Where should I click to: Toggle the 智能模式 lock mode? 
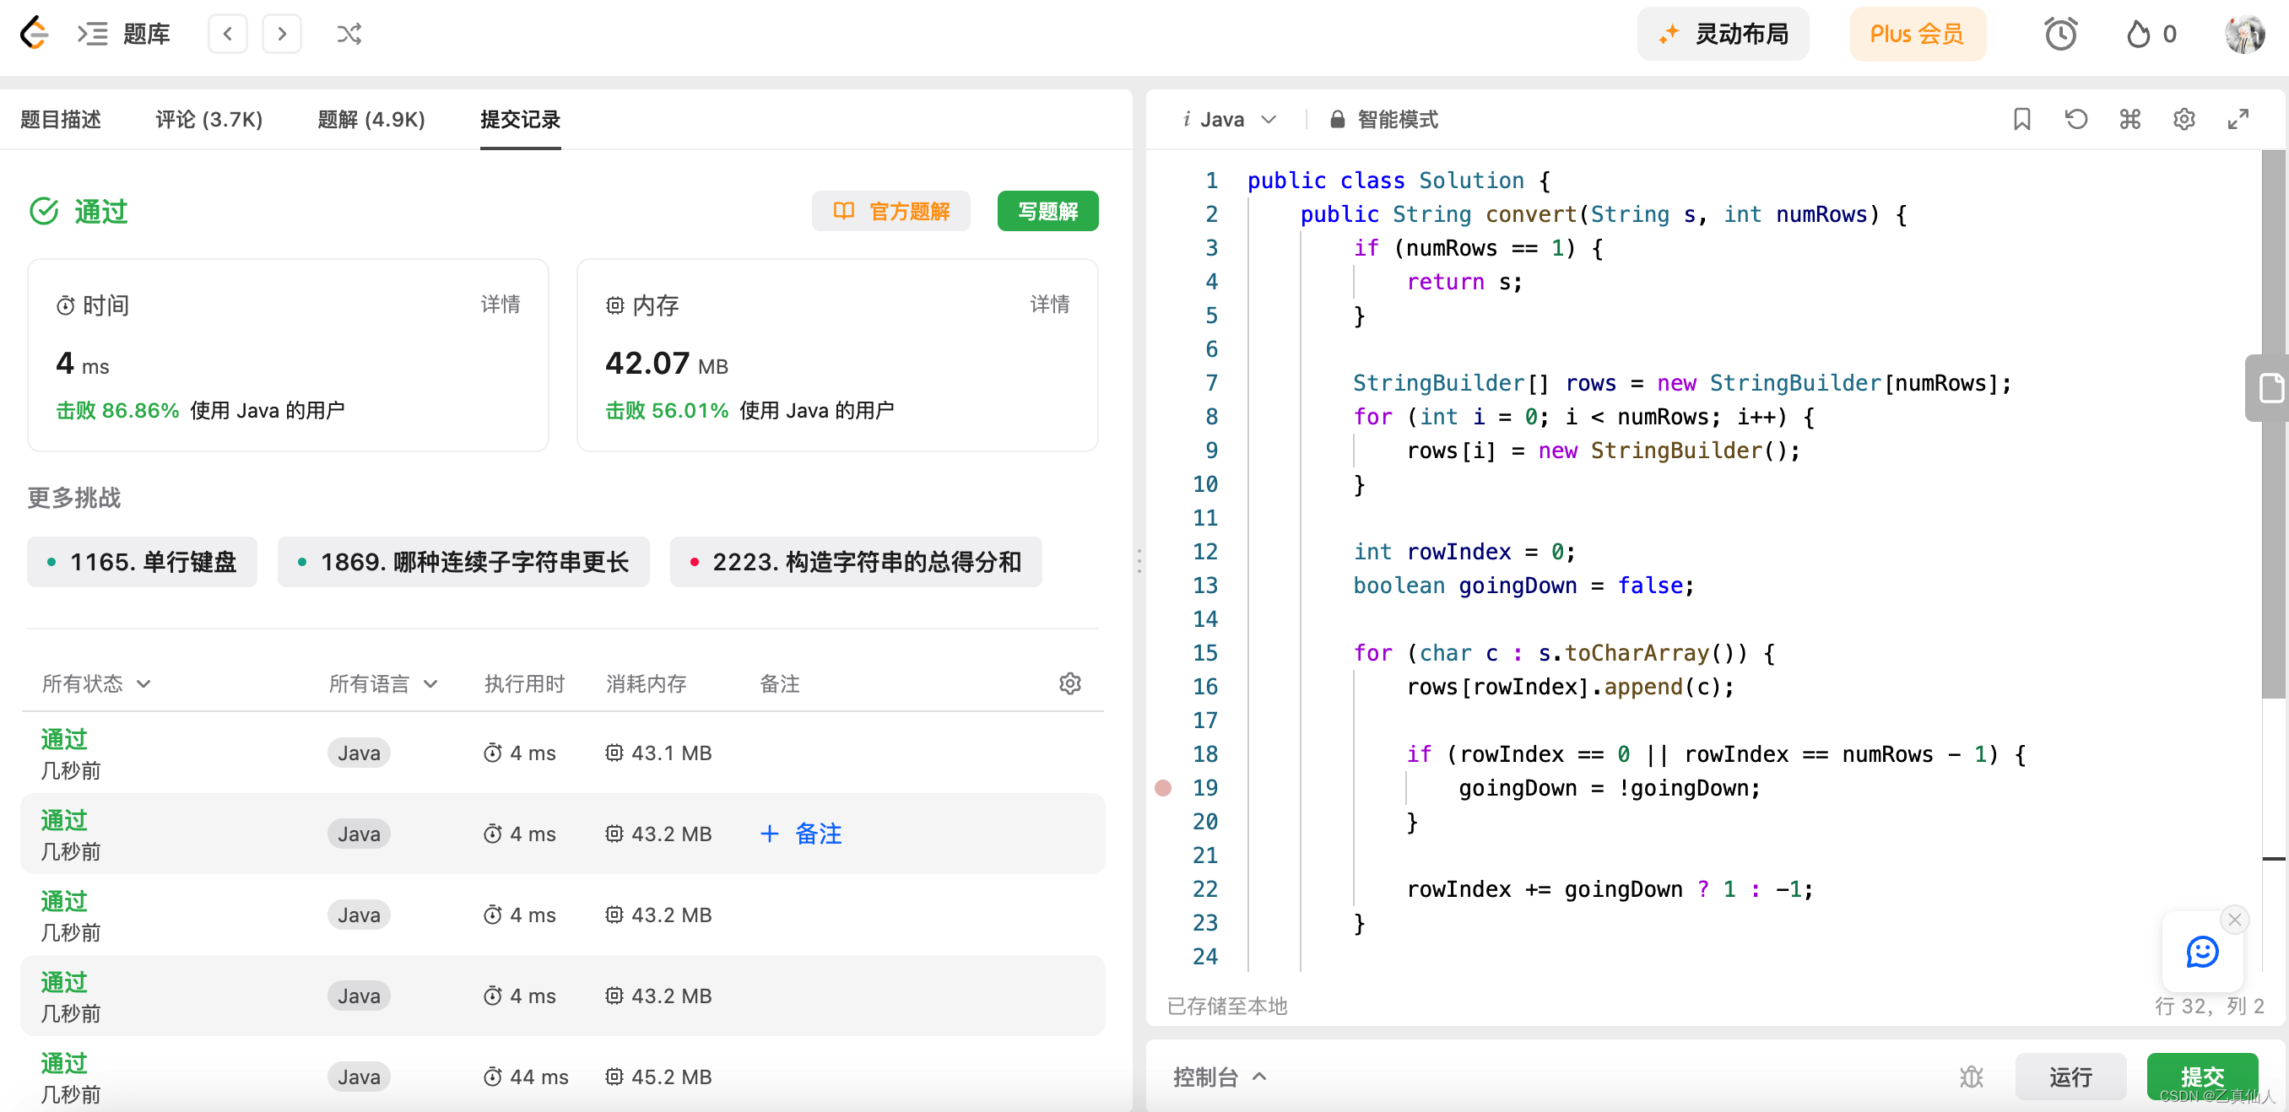[1383, 119]
